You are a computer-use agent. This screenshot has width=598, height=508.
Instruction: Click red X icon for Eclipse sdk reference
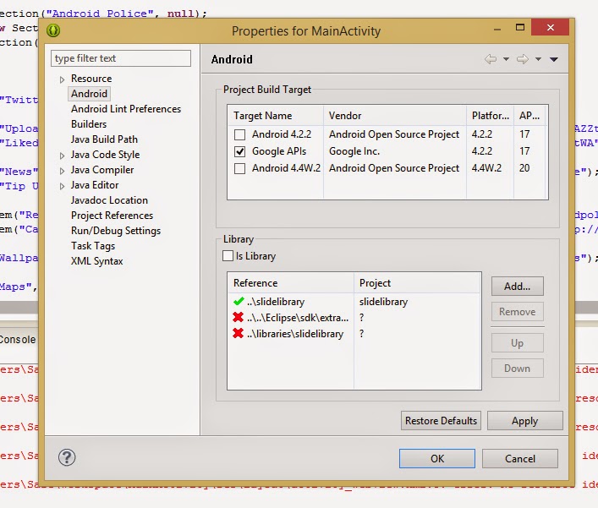pos(239,318)
